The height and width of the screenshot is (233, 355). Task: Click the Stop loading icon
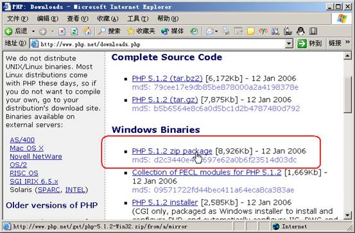pos(62,31)
